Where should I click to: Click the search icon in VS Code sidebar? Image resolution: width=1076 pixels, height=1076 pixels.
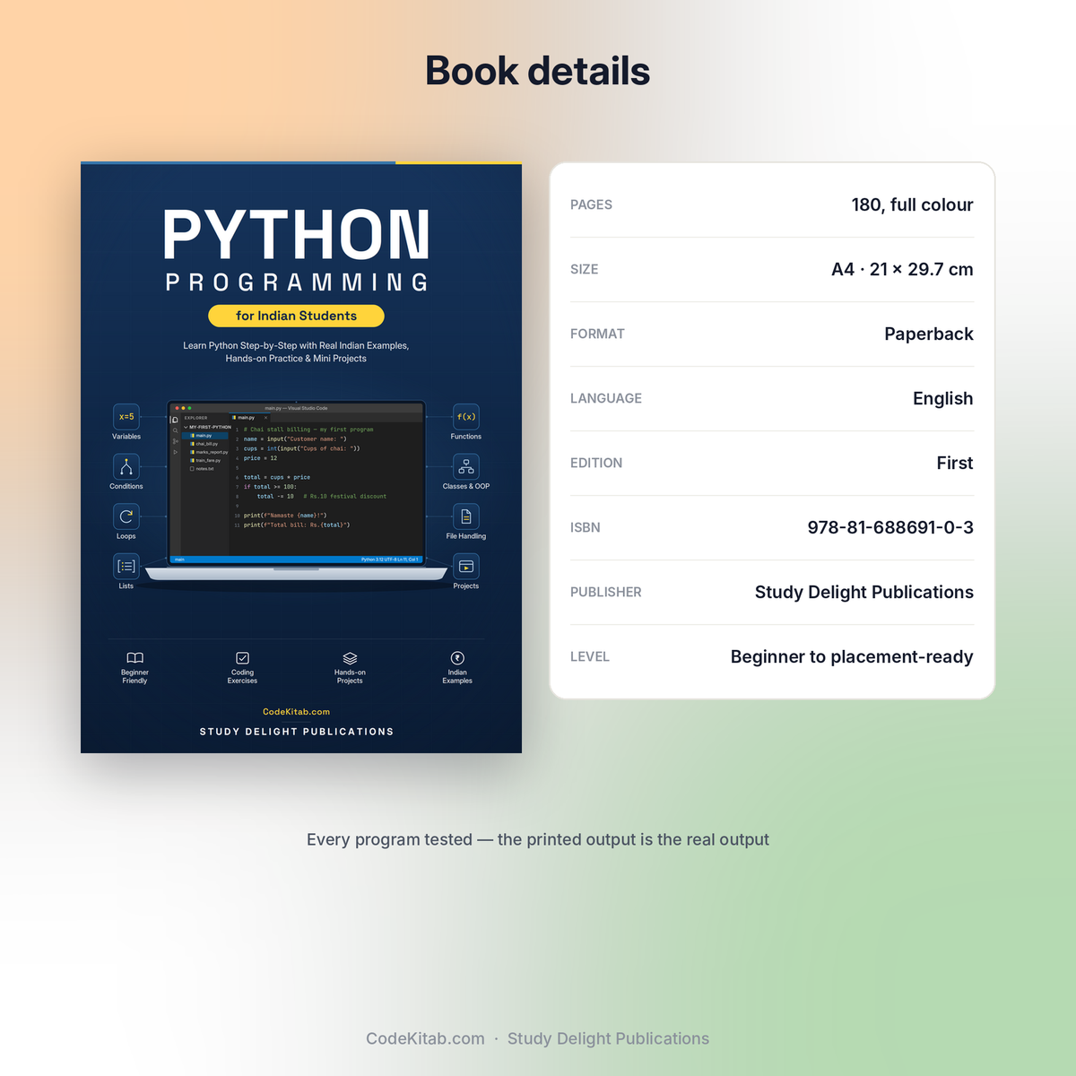pyautogui.click(x=175, y=430)
